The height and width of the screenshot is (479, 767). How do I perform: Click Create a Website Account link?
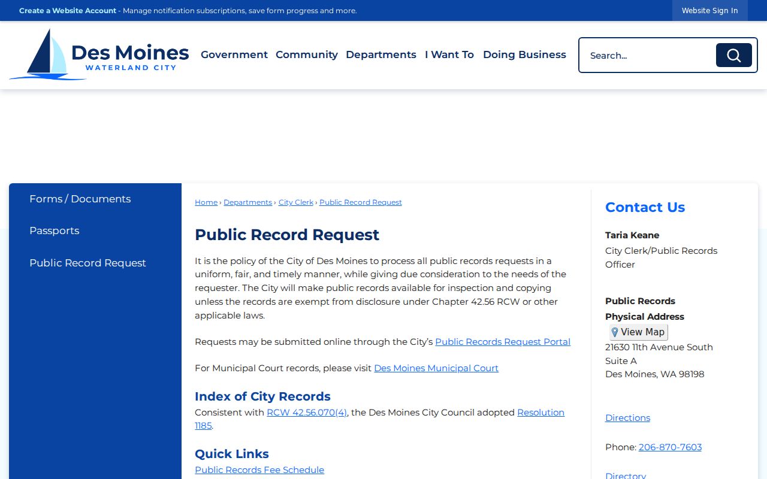coord(68,11)
